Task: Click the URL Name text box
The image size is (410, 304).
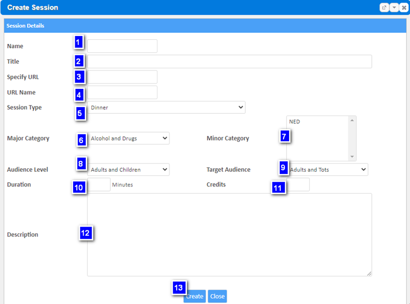Action: pyautogui.click(x=122, y=92)
